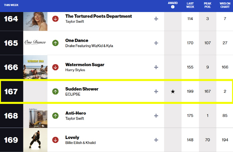Screen dimensions: 233x152
Task: Click artist Taylor Swift under Tortured Poets Department
Action: (75, 21)
